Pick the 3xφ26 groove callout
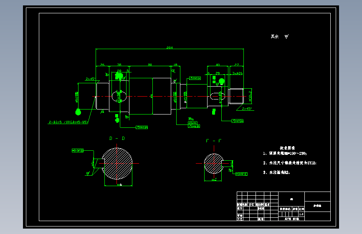Screen dimensions: 362x234 237,73
